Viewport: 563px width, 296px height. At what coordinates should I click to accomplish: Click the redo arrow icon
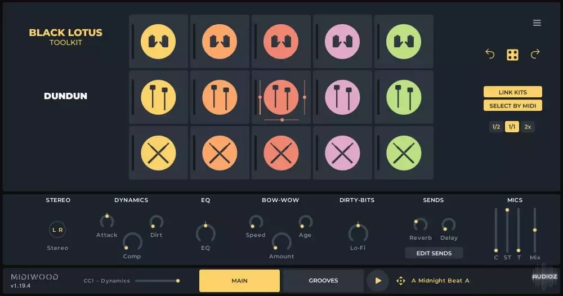pyautogui.click(x=535, y=54)
